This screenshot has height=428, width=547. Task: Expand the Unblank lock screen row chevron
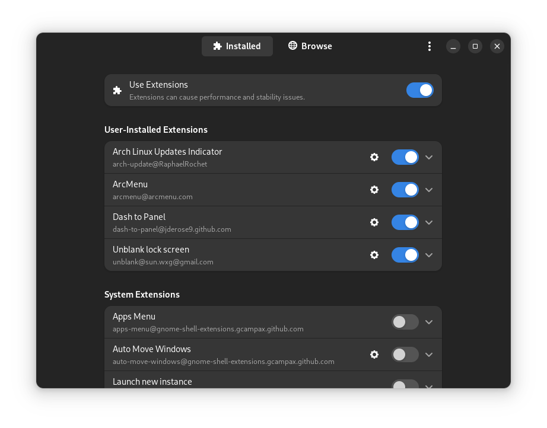[x=430, y=255]
